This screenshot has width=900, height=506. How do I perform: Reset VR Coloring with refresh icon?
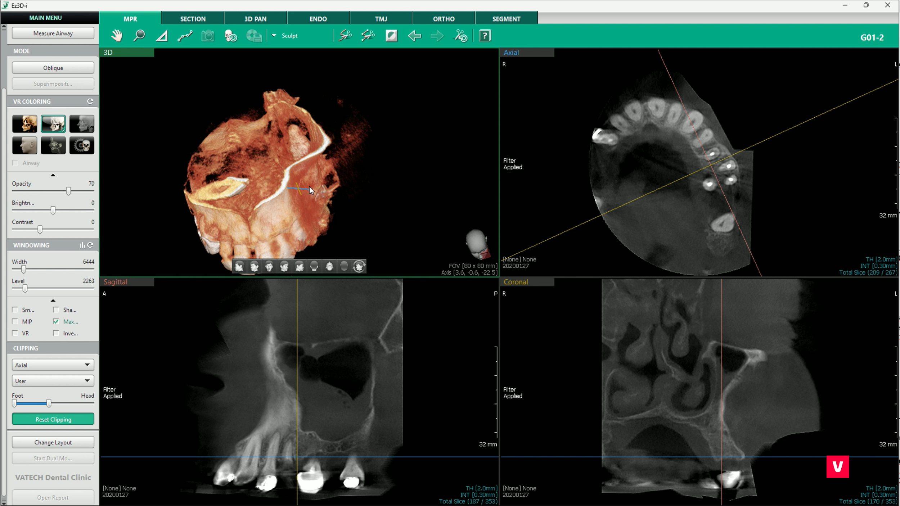[90, 101]
